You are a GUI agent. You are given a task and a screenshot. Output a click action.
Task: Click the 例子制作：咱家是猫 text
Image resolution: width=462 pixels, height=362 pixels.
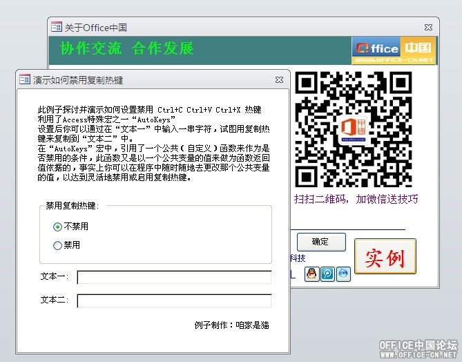point(231,325)
